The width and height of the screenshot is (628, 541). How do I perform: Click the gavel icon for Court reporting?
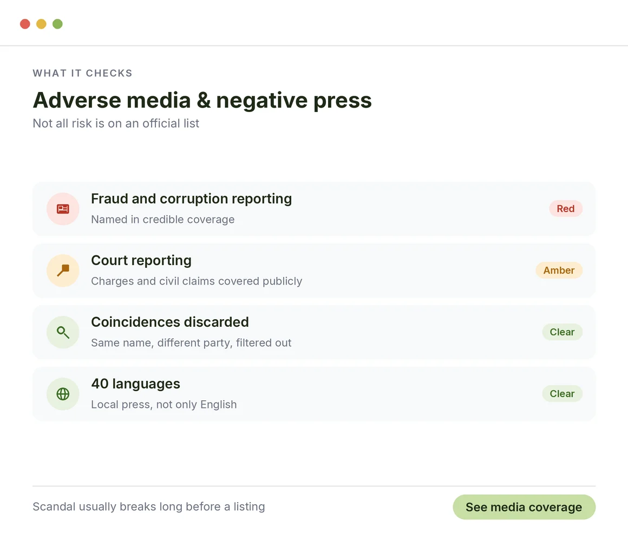63,270
